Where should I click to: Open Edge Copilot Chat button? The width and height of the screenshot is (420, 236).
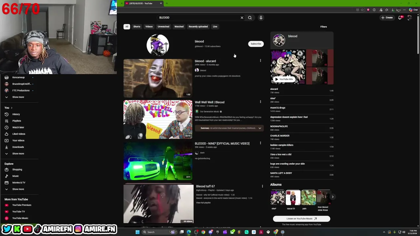coord(413,10)
